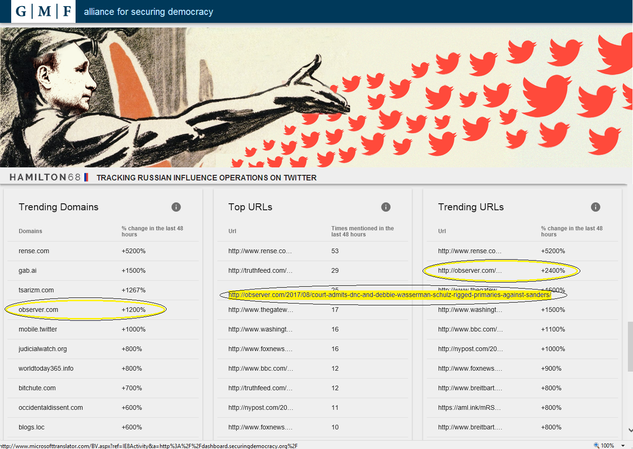Viewport: 633px width, 449px height.
Task: Select tsarizm.com domain row
Action: pyautogui.click(x=103, y=290)
